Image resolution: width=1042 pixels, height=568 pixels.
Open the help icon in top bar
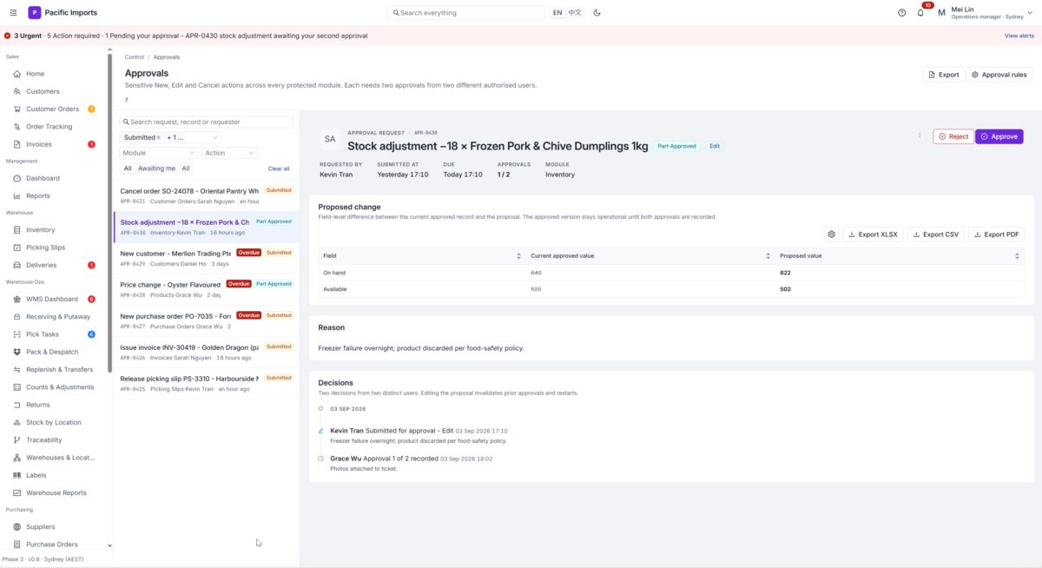[901, 12]
